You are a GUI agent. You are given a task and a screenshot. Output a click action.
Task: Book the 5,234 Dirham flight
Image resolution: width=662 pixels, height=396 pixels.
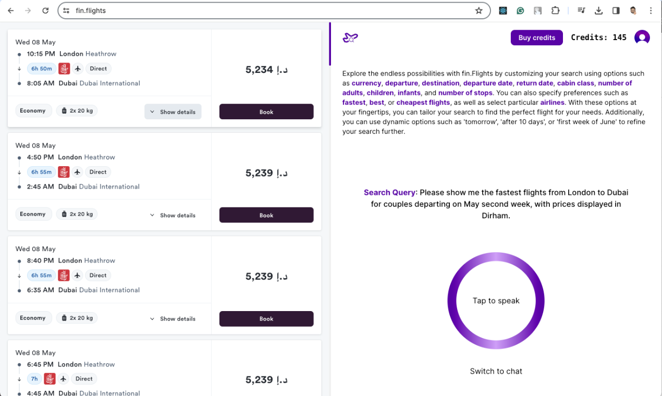(x=266, y=112)
